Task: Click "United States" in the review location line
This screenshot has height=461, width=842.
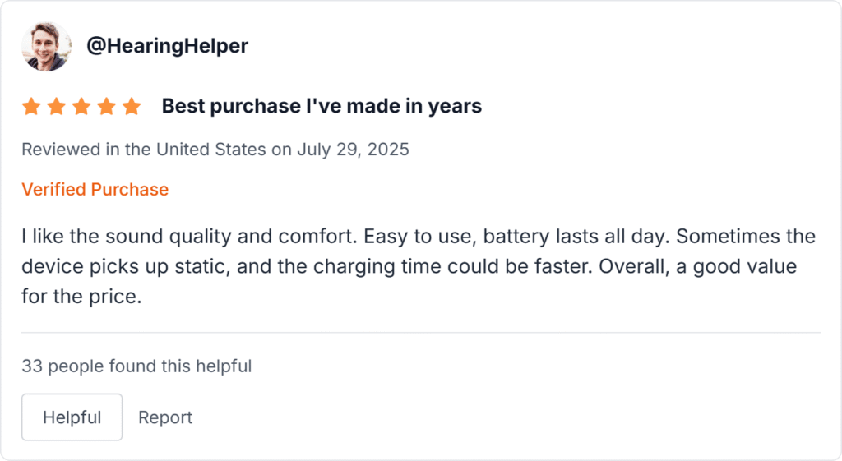Action: 211,150
